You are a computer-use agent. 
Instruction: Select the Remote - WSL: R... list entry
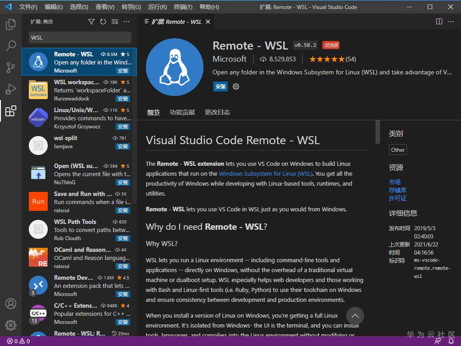point(79,334)
